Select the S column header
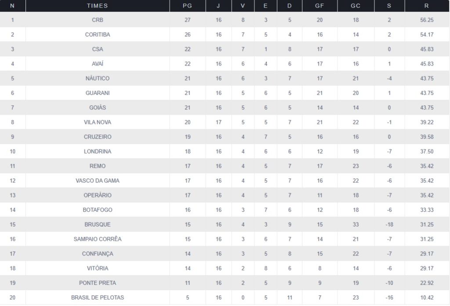Screen dimensions: 450x306 389,6
